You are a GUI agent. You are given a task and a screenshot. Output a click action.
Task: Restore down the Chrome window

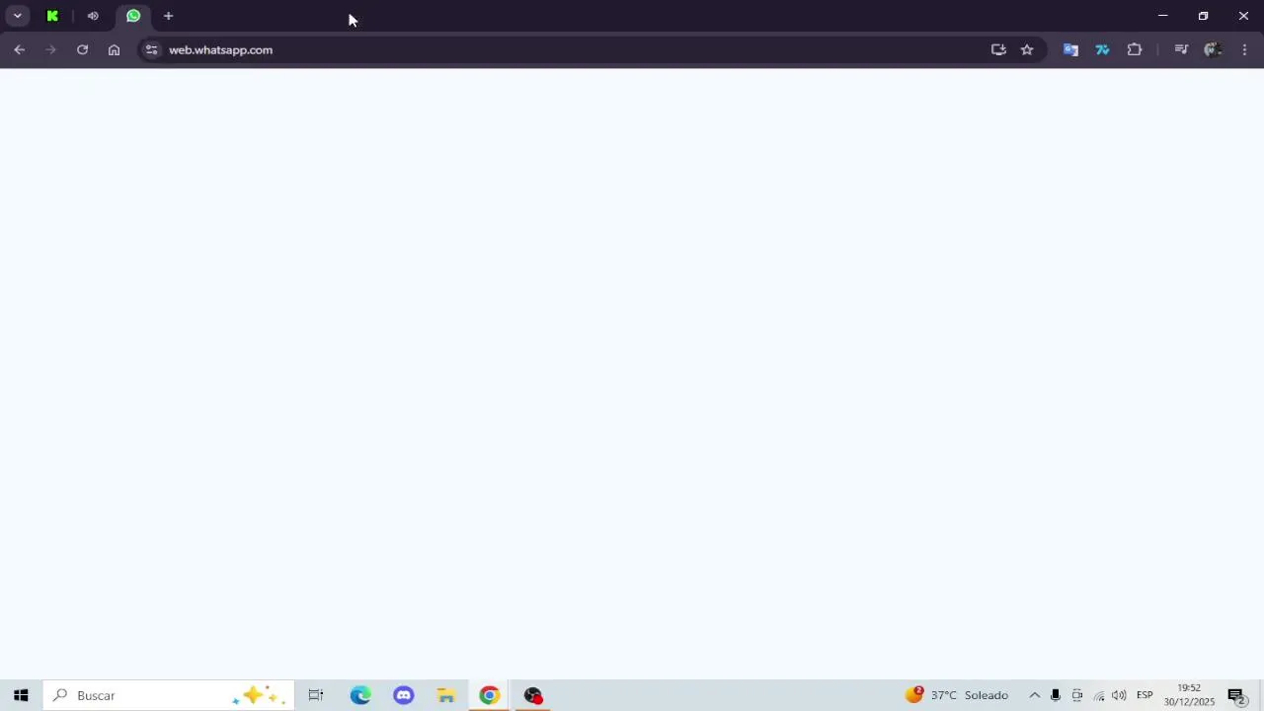coord(1203,16)
